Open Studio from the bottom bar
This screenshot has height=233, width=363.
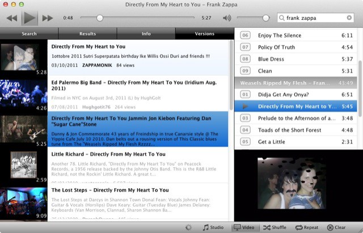[213, 227]
